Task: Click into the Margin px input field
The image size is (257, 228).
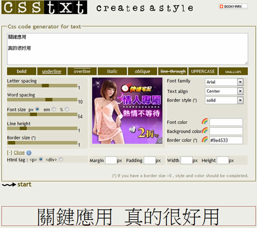Action: click(x=111, y=161)
